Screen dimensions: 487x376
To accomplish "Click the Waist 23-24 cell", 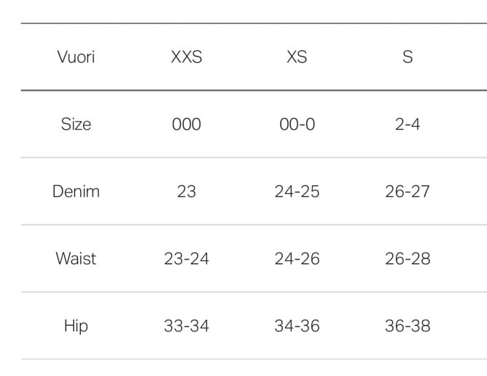I will (x=187, y=259).
